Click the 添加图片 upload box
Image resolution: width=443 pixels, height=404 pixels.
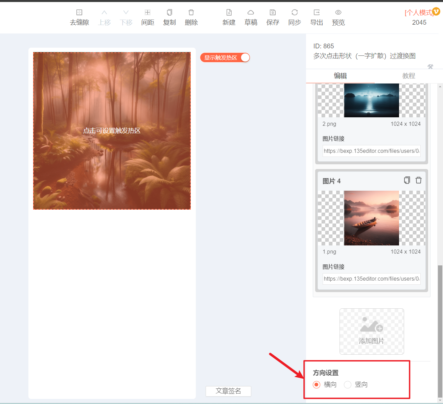[x=372, y=331]
